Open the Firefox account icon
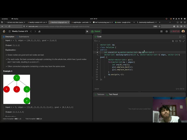This screenshot has width=187, height=140. click(174, 26)
